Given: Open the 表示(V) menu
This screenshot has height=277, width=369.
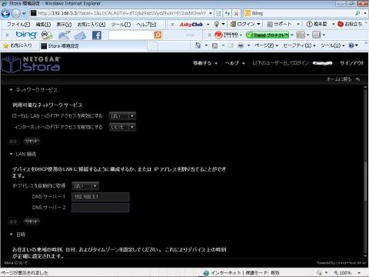Looking at the screenshot, I should pyautogui.click(x=64, y=25).
